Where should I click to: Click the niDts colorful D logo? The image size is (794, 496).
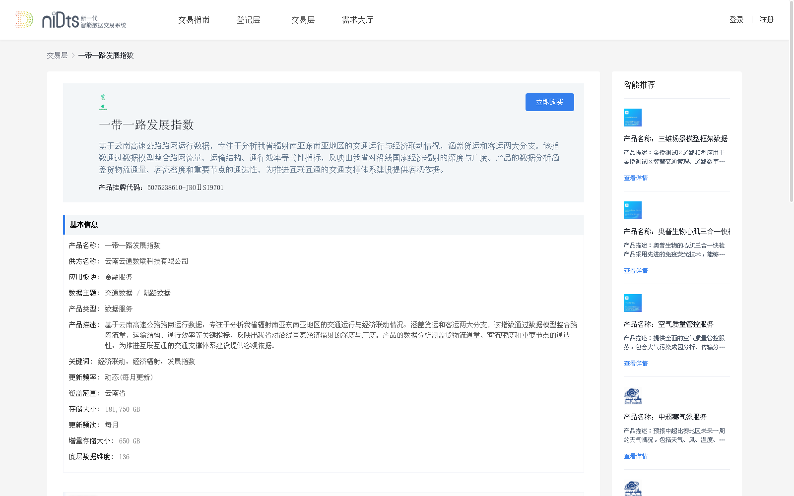coord(24,20)
